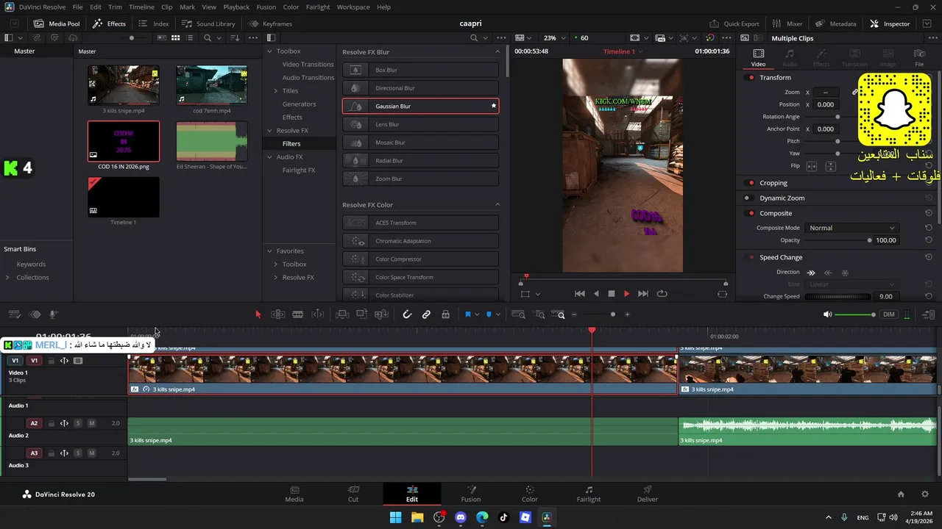Toggle Position Lock padlock
Image resolution: width=942 pixels, height=529 pixels.
click(x=445, y=314)
